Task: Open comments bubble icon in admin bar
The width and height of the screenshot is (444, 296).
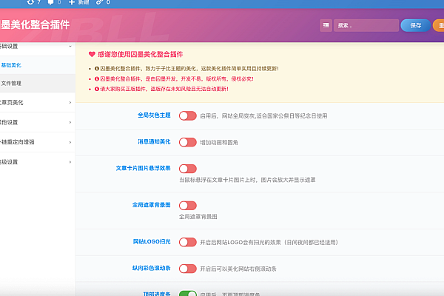Action: [x=50, y=2]
